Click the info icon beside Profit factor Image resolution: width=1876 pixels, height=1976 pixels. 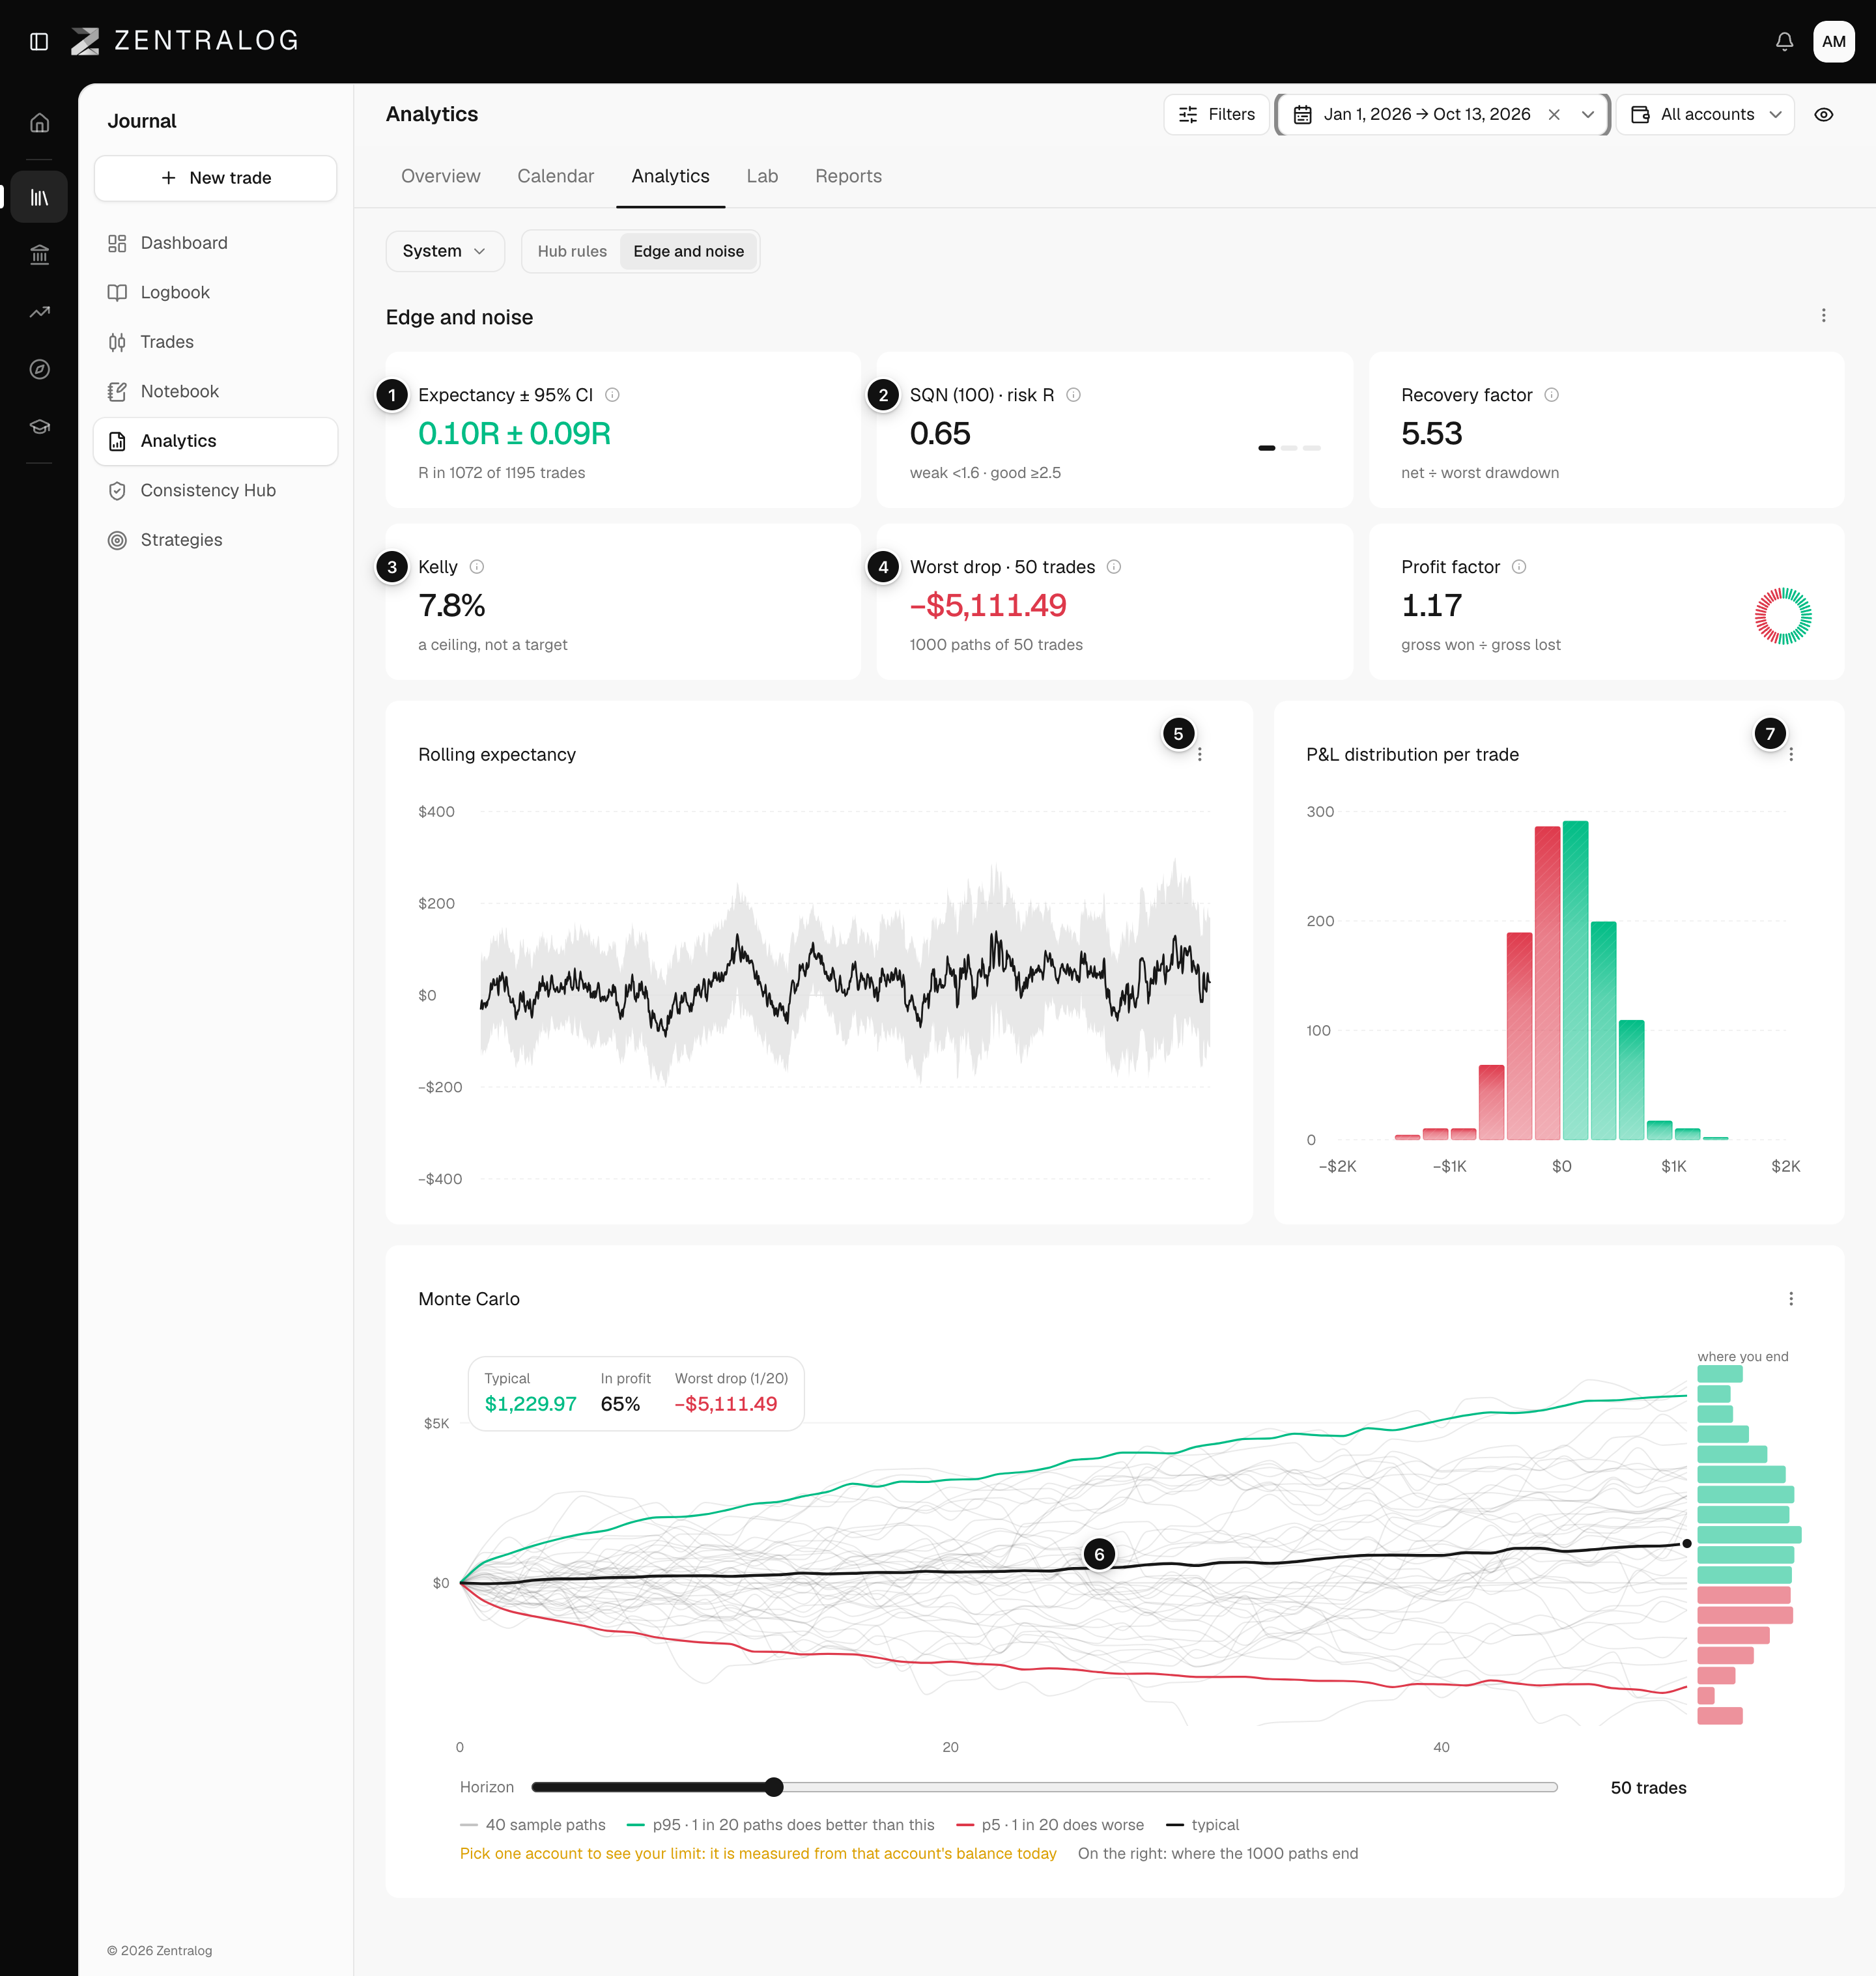tap(1519, 567)
